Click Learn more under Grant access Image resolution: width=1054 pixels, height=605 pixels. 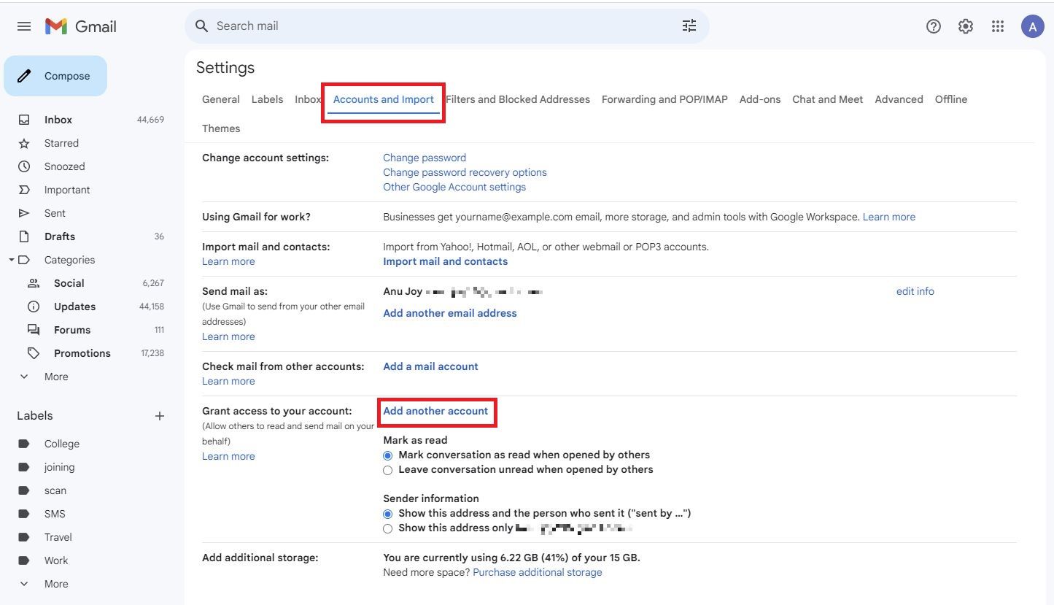tap(228, 456)
